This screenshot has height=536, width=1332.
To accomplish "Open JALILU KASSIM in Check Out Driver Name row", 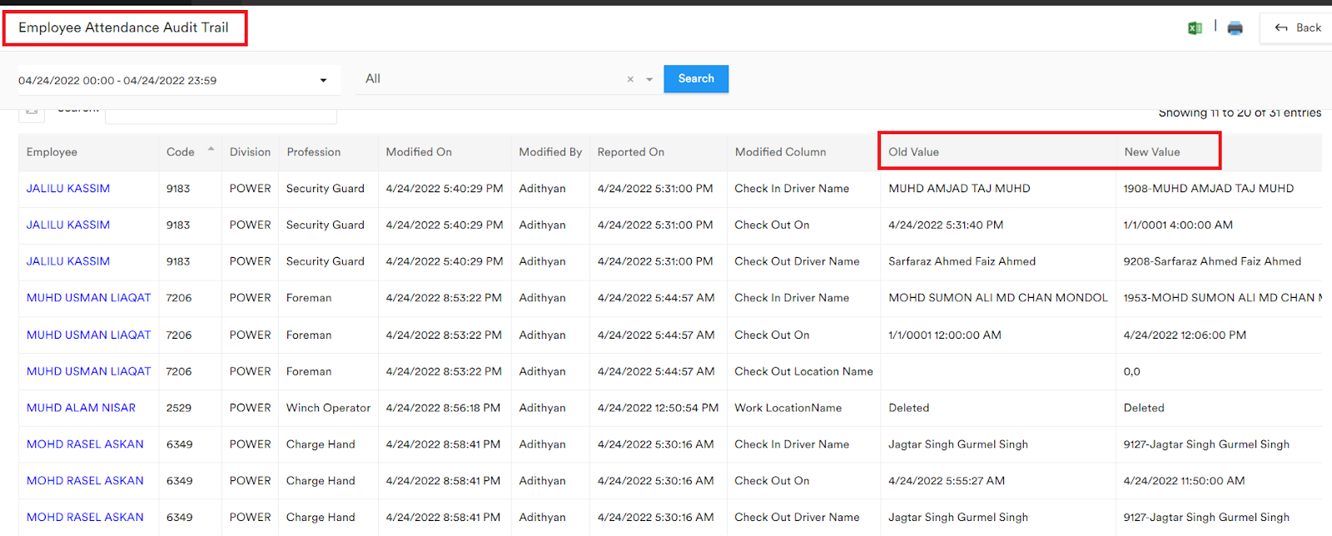I will coord(68,261).
